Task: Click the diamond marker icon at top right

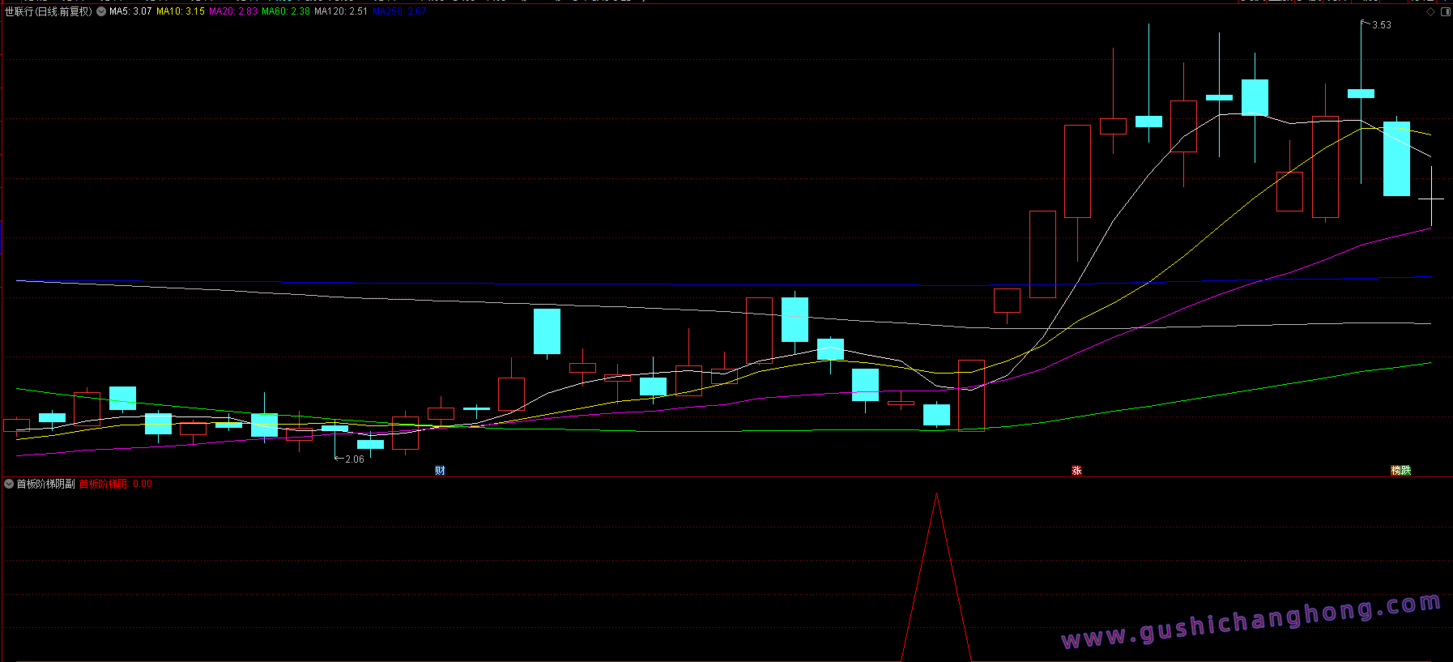Action: pyautogui.click(x=1430, y=11)
